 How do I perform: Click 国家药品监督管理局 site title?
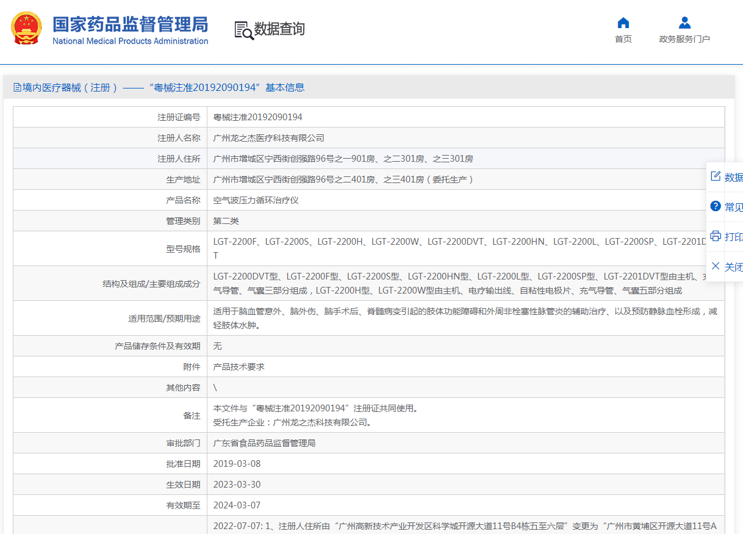tap(130, 24)
